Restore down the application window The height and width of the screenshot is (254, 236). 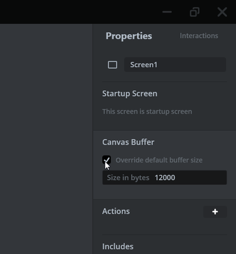click(195, 12)
